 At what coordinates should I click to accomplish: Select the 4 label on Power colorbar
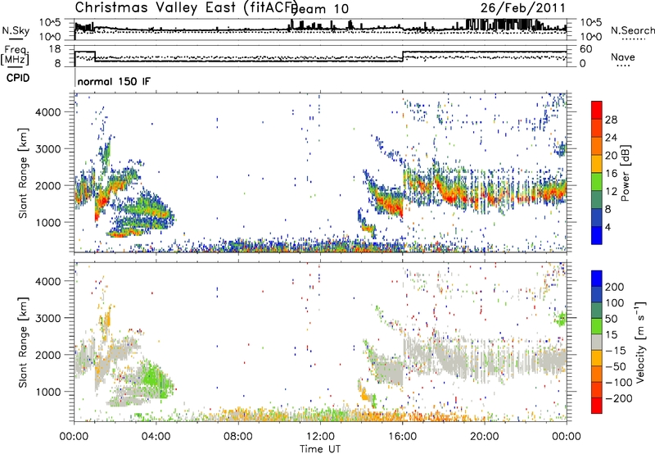(608, 227)
